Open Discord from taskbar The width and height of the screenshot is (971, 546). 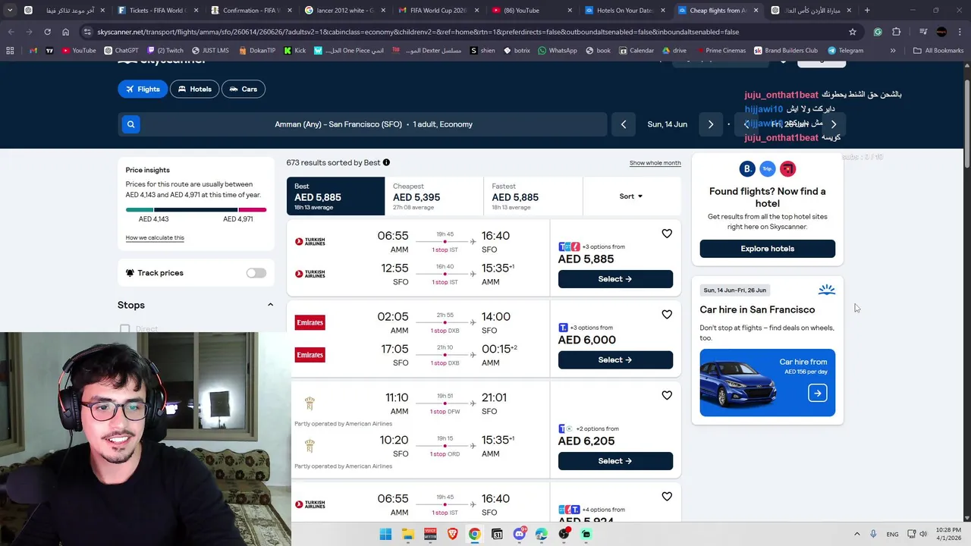520,534
